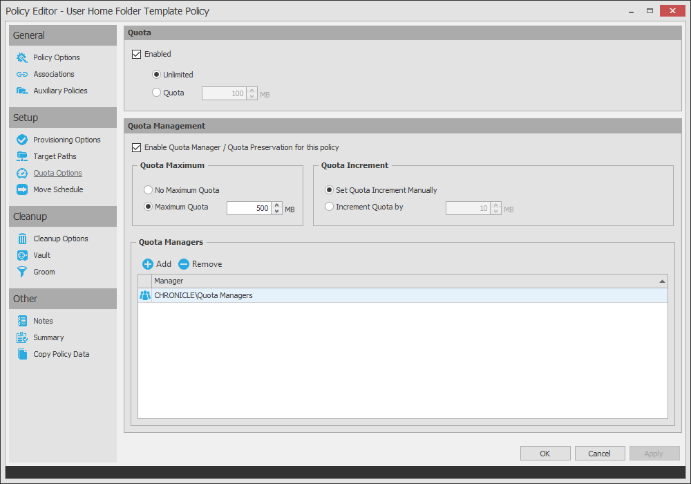Click the Target Paths icon
This screenshot has height=484, width=691.
point(22,156)
